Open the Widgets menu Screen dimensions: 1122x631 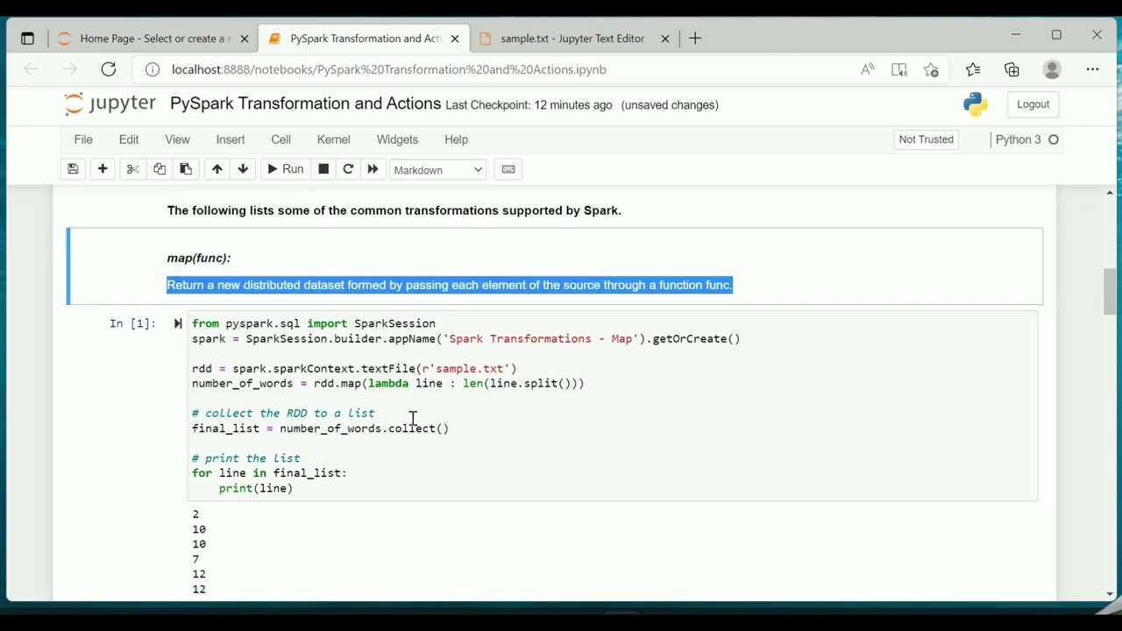click(x=397, y=139)
